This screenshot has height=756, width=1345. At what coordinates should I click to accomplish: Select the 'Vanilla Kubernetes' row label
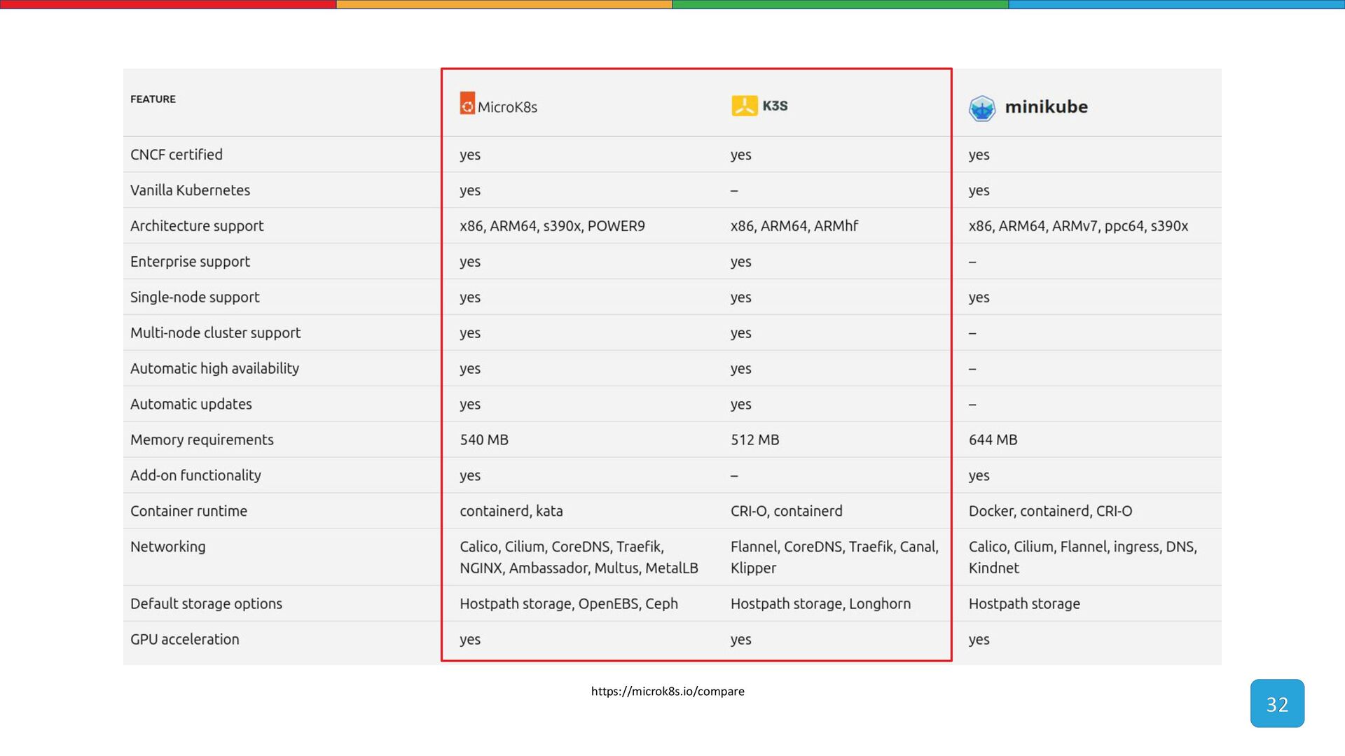190,190
